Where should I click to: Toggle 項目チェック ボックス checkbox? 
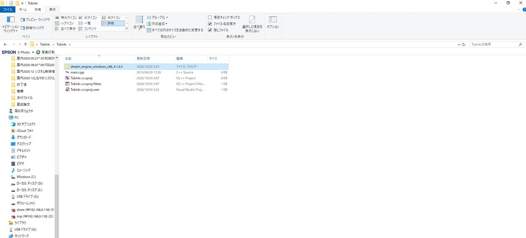(224, 18)
